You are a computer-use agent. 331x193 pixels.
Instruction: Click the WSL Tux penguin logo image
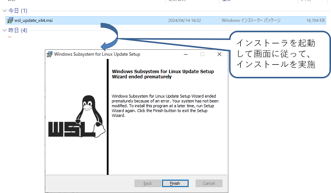pos(77,116)
